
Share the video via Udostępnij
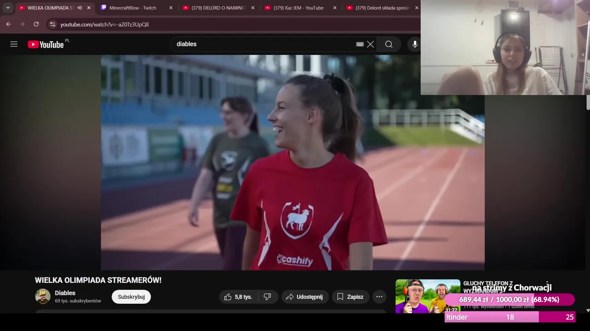pyautogui.click(x=305, y=297)
